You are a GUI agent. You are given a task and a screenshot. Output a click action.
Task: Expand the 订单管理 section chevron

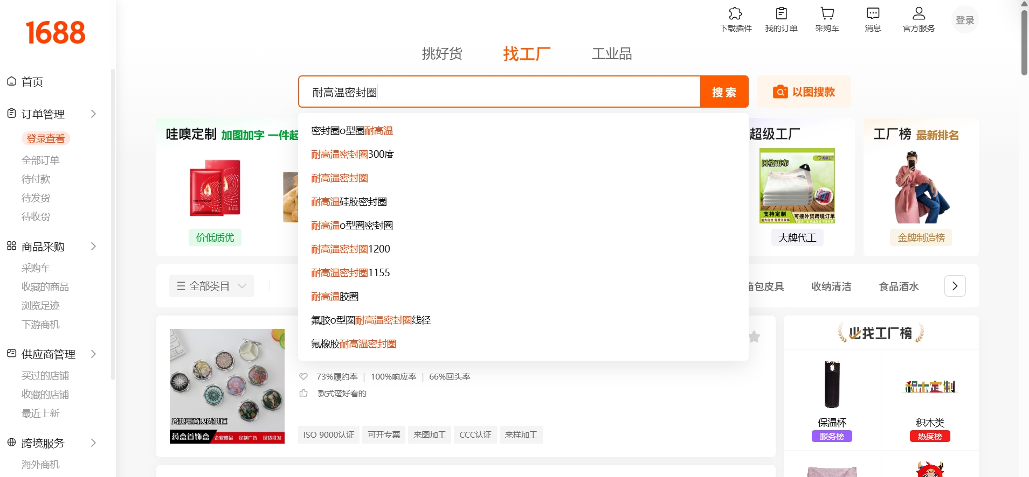tap(93, 114)
